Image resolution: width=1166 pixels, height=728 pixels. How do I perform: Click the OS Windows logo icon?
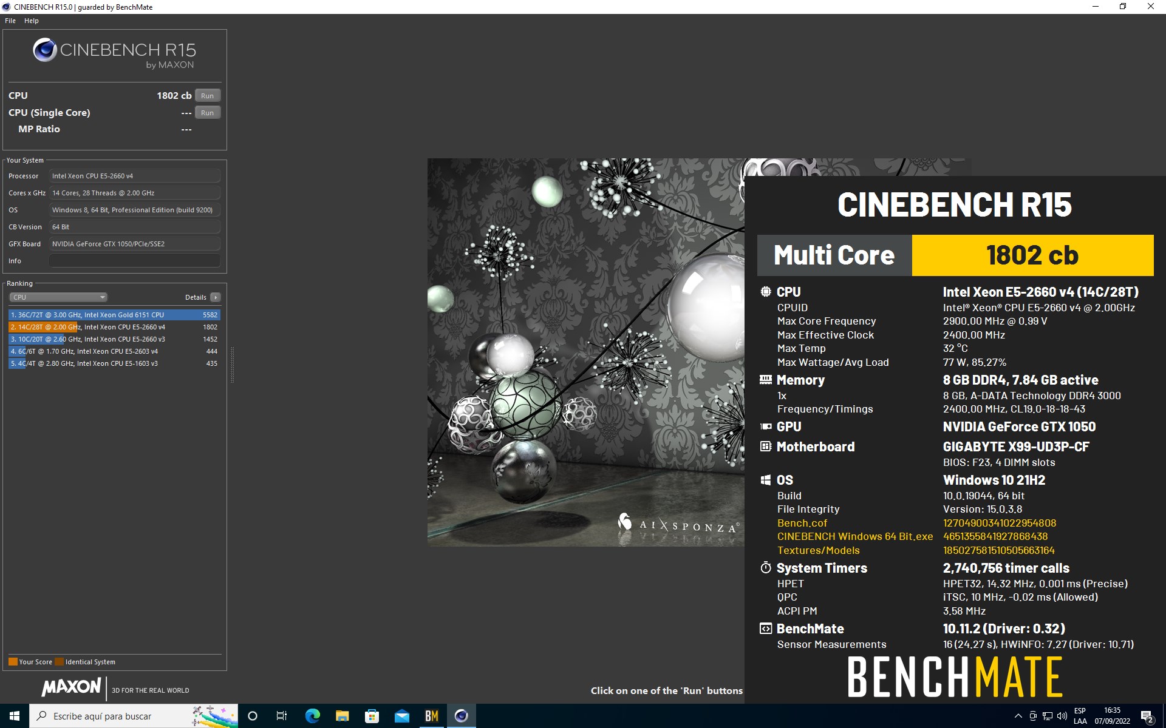click(766, 480)
